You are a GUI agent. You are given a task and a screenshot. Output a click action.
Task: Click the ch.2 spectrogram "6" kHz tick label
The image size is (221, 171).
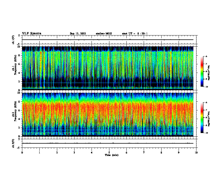20,110
